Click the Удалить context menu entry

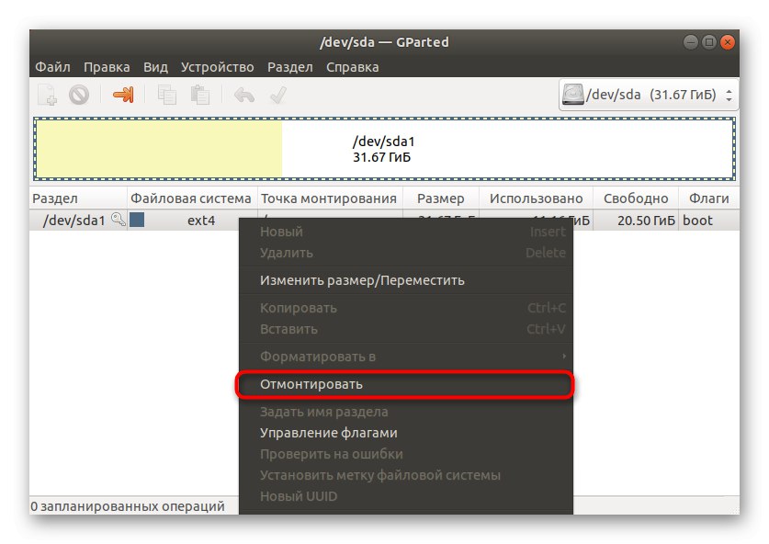(405, 253)
